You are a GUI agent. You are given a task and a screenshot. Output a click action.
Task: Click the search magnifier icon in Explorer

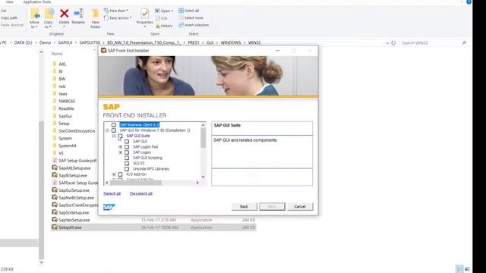pyautogui.click(x=464, y=43)
